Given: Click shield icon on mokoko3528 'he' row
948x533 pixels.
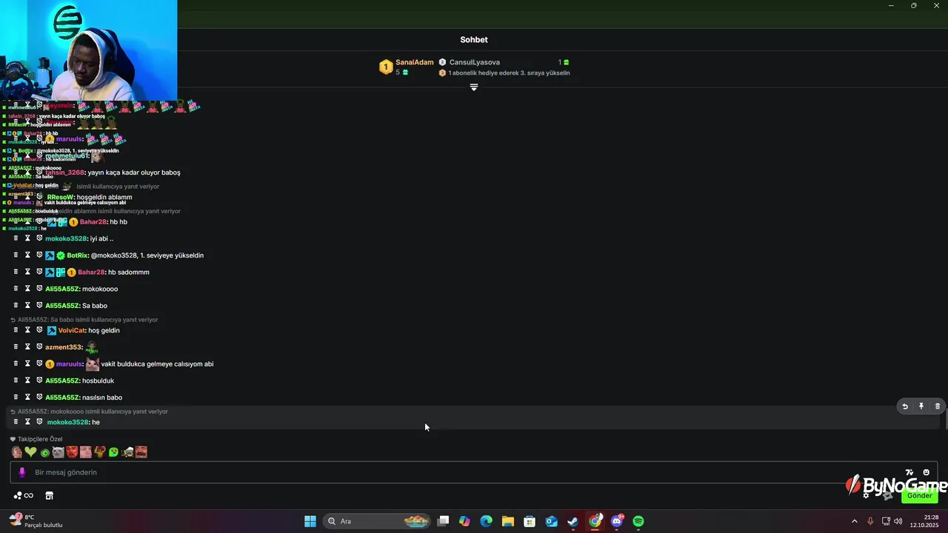Looking at the screenshot, I should [x=39, y=422].
